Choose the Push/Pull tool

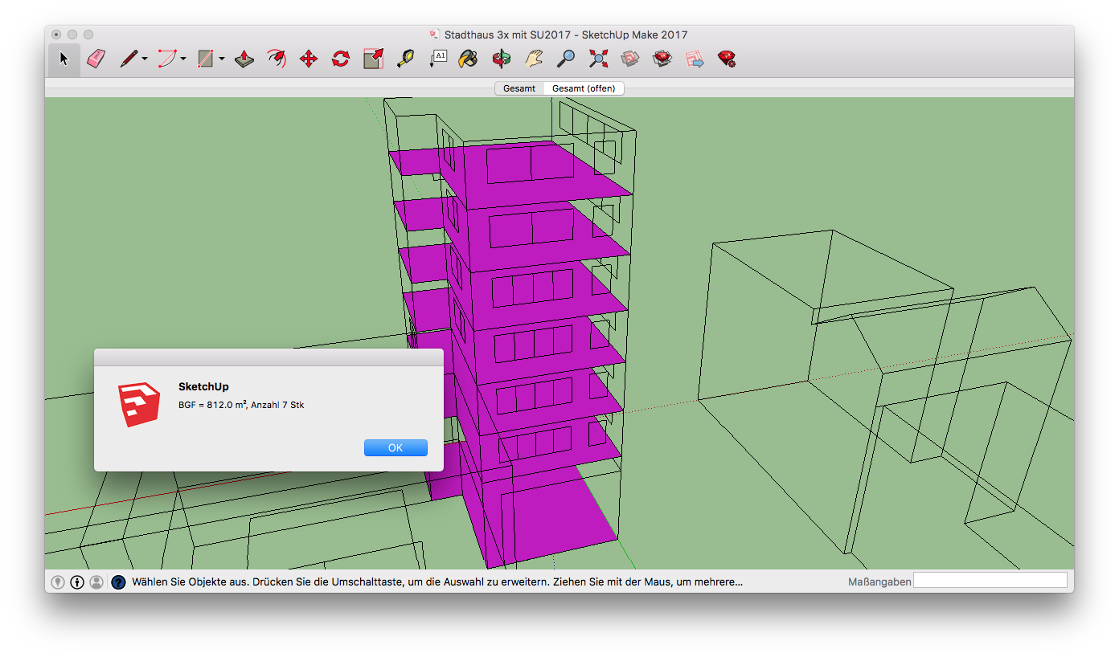point(244,59)
